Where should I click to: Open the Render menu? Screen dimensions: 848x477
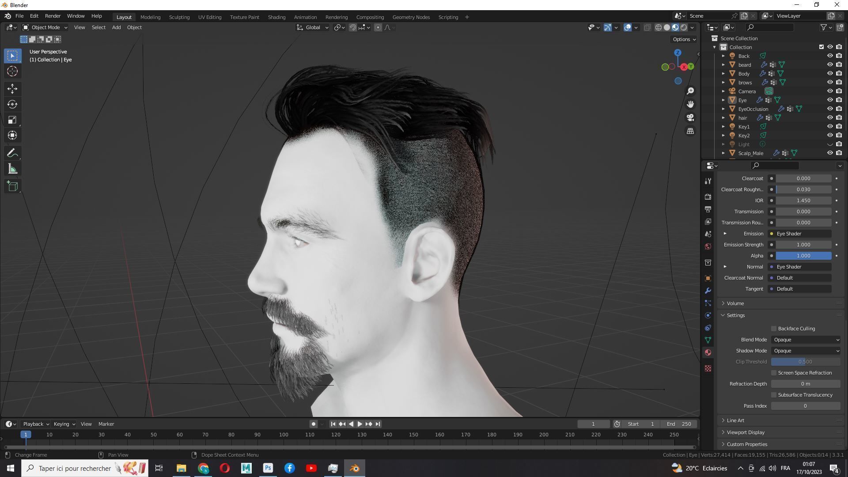[53, 16]
